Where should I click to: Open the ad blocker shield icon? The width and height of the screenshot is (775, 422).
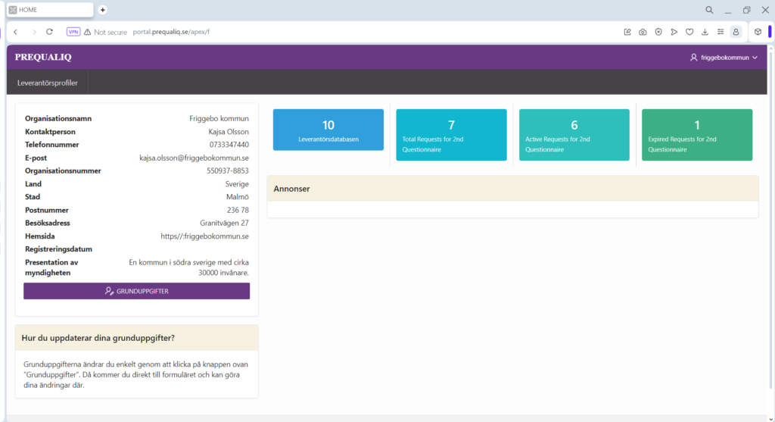pos(658,32)
